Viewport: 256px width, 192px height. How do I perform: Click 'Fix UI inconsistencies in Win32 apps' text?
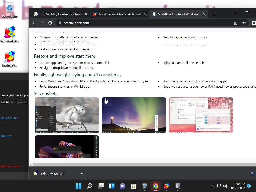(x=65, y=86)
